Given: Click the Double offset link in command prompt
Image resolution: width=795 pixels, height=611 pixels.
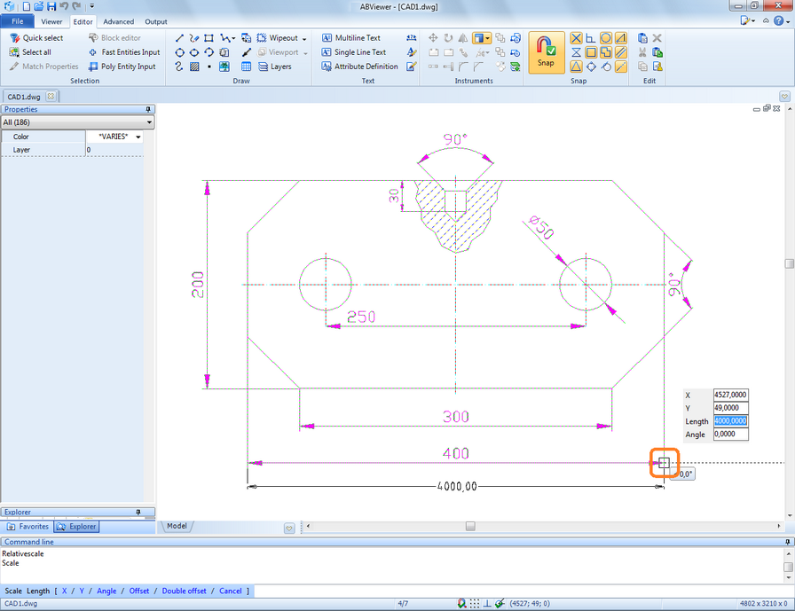Looking at the screenshot, I should (184, 591).
